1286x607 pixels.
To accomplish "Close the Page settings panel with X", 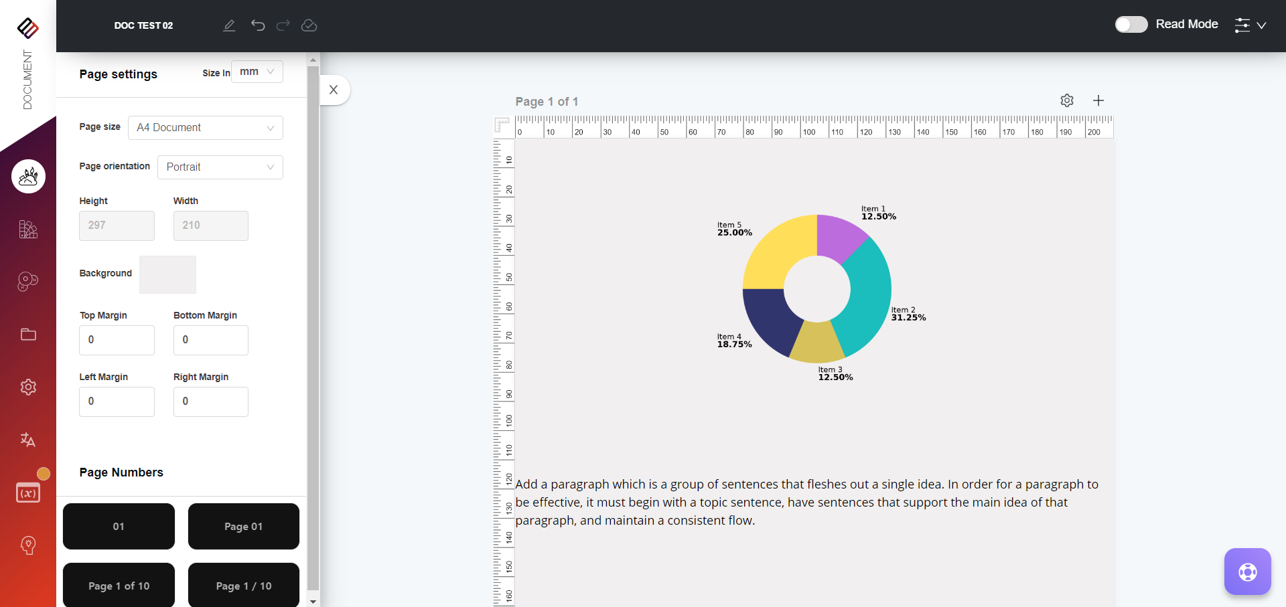I will pyautogui.click(x=334, y=90).
